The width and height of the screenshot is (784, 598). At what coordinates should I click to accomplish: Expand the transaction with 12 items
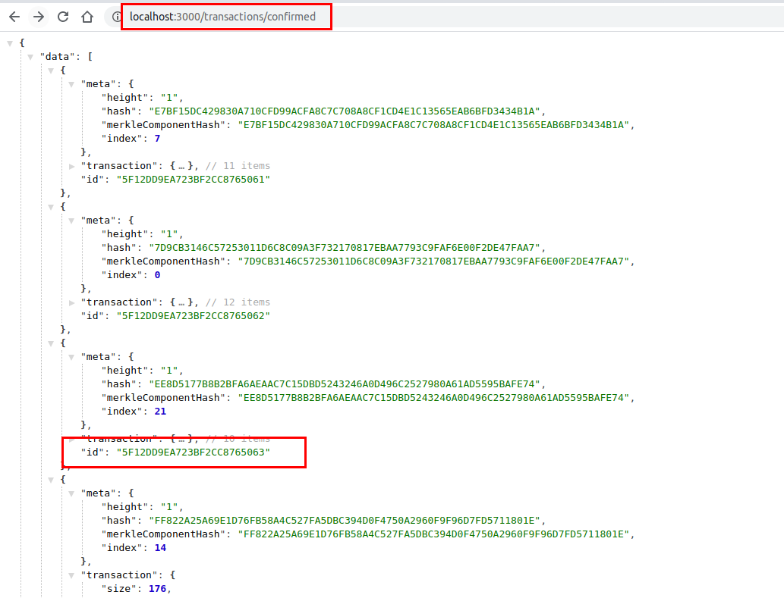coord(71,302)
